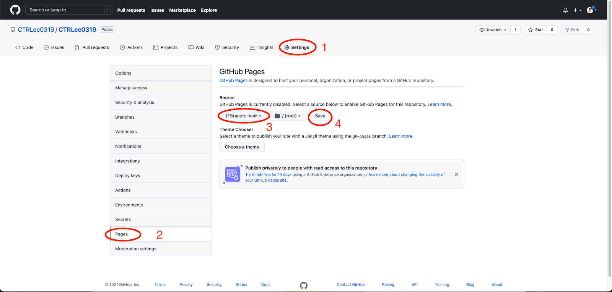
Task: Star the repository
Action: (535, 30)
